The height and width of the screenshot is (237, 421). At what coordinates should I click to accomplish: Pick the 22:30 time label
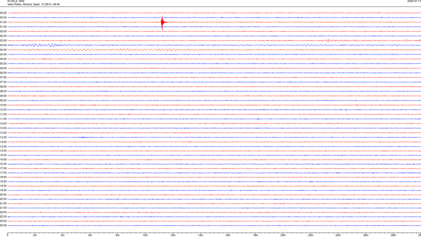click(x=3, y=216)
